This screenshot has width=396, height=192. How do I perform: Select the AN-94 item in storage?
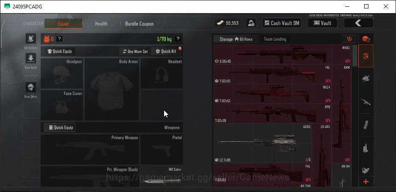click(341, 175)
